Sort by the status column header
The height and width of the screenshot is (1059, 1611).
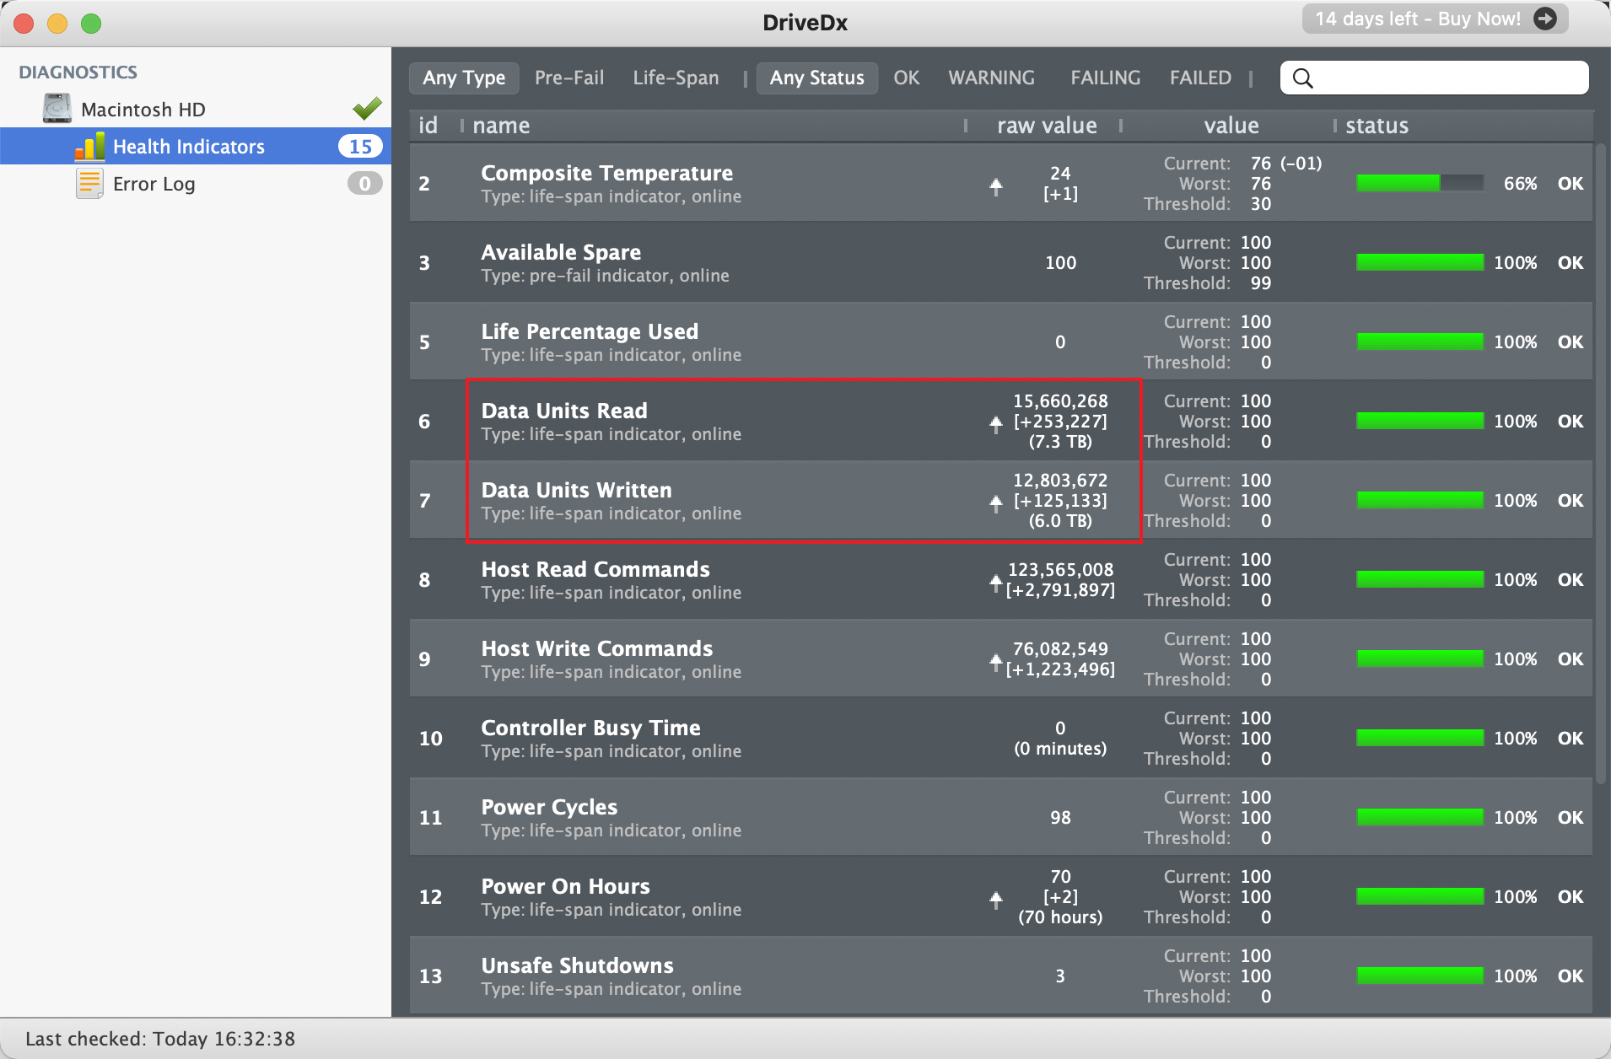point(1377,126)
